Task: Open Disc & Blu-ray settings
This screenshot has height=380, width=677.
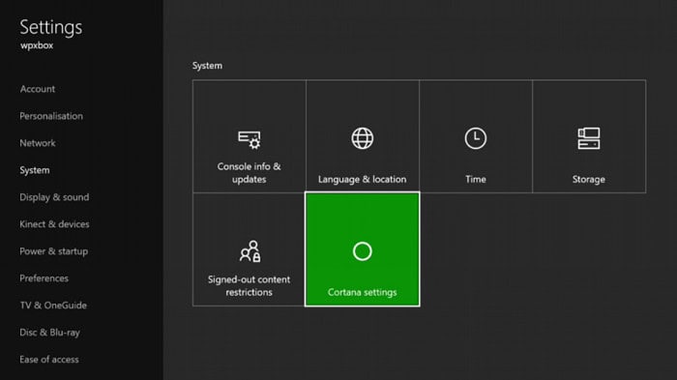Action: [49, 333]
